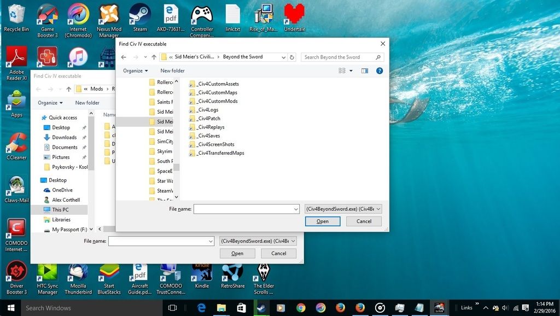The image size is (560, 316).
Task: Click the back arrow in the front dialog
Action: (124, 57)
